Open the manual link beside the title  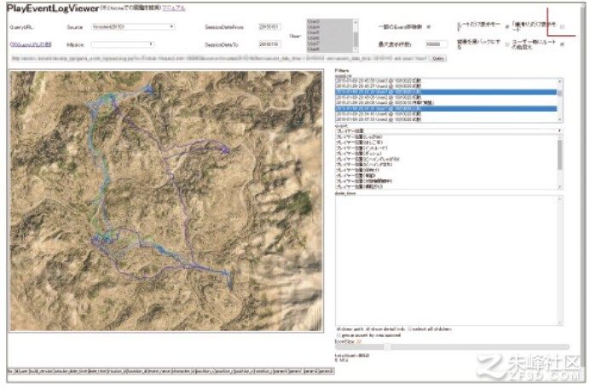click(173, 8)
